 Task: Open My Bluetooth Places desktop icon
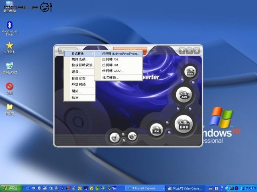pos(10,28)
